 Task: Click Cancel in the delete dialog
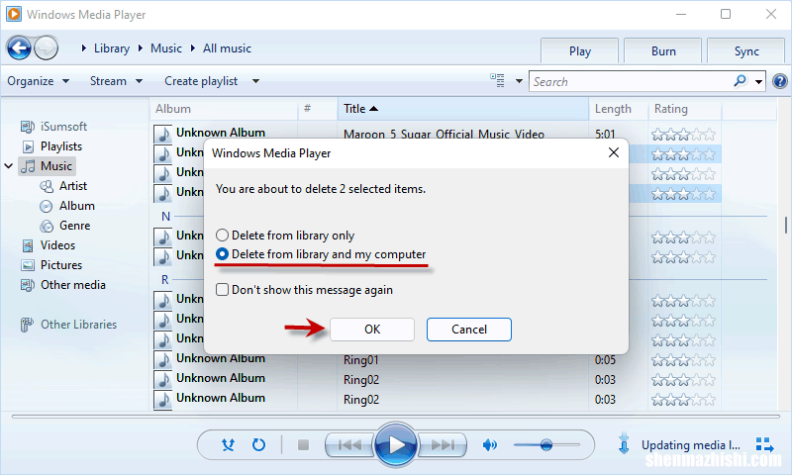[x=468, y=330]
